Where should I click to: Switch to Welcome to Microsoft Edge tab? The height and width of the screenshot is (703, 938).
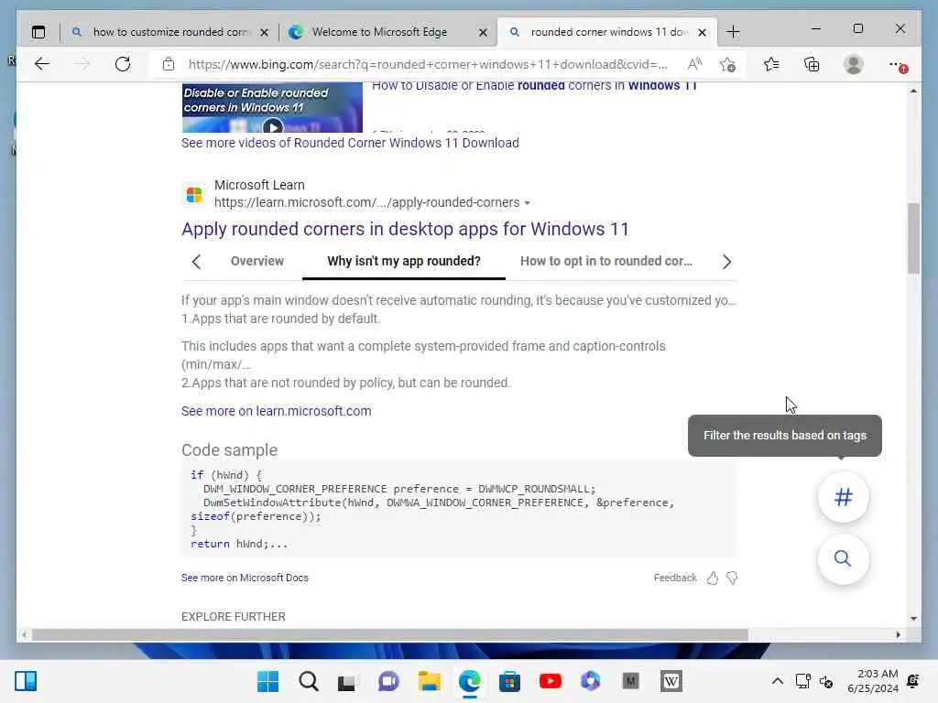click(x=379, y=32)
